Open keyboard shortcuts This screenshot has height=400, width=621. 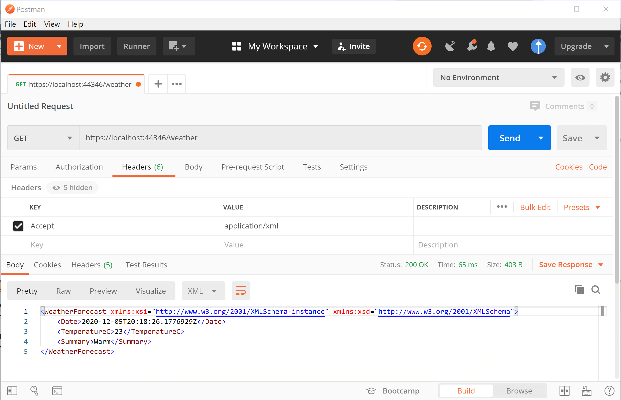[587, 391]
